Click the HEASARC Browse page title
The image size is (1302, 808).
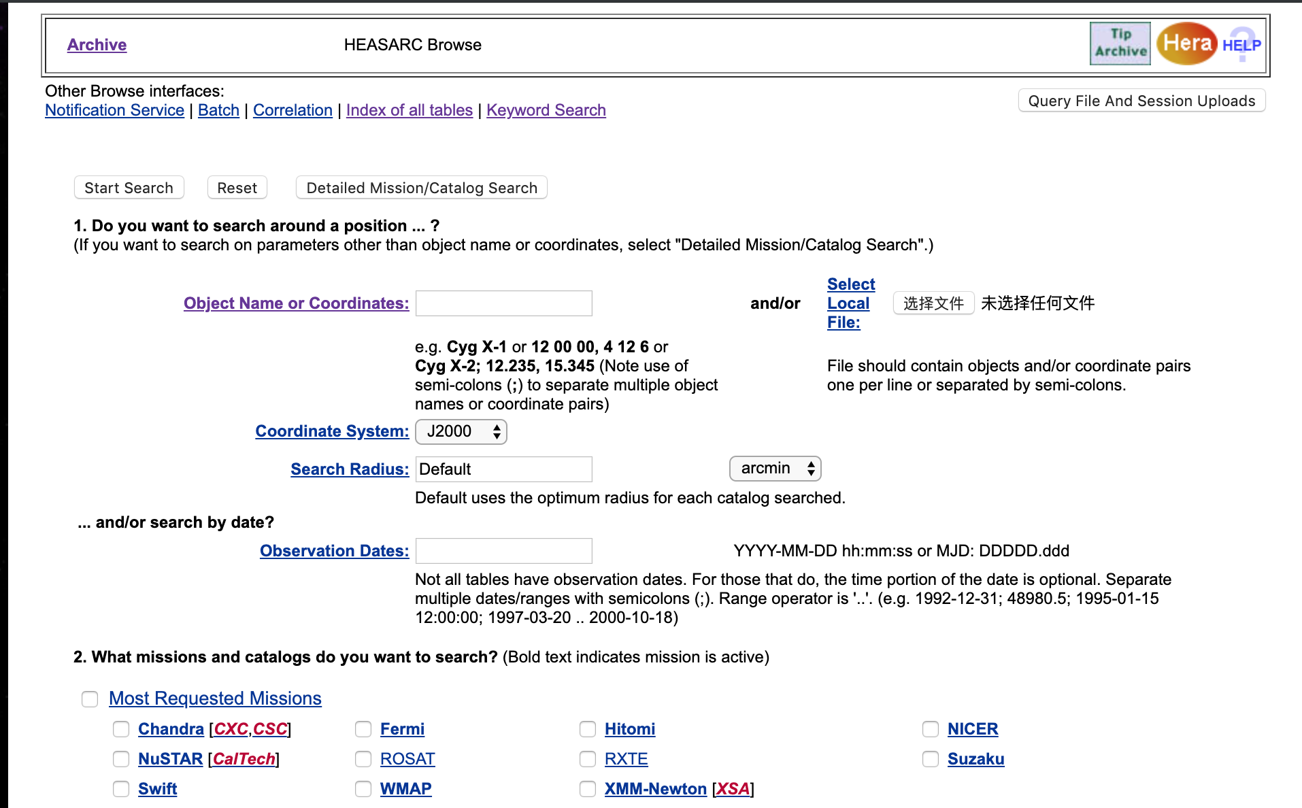coord(413,45)
